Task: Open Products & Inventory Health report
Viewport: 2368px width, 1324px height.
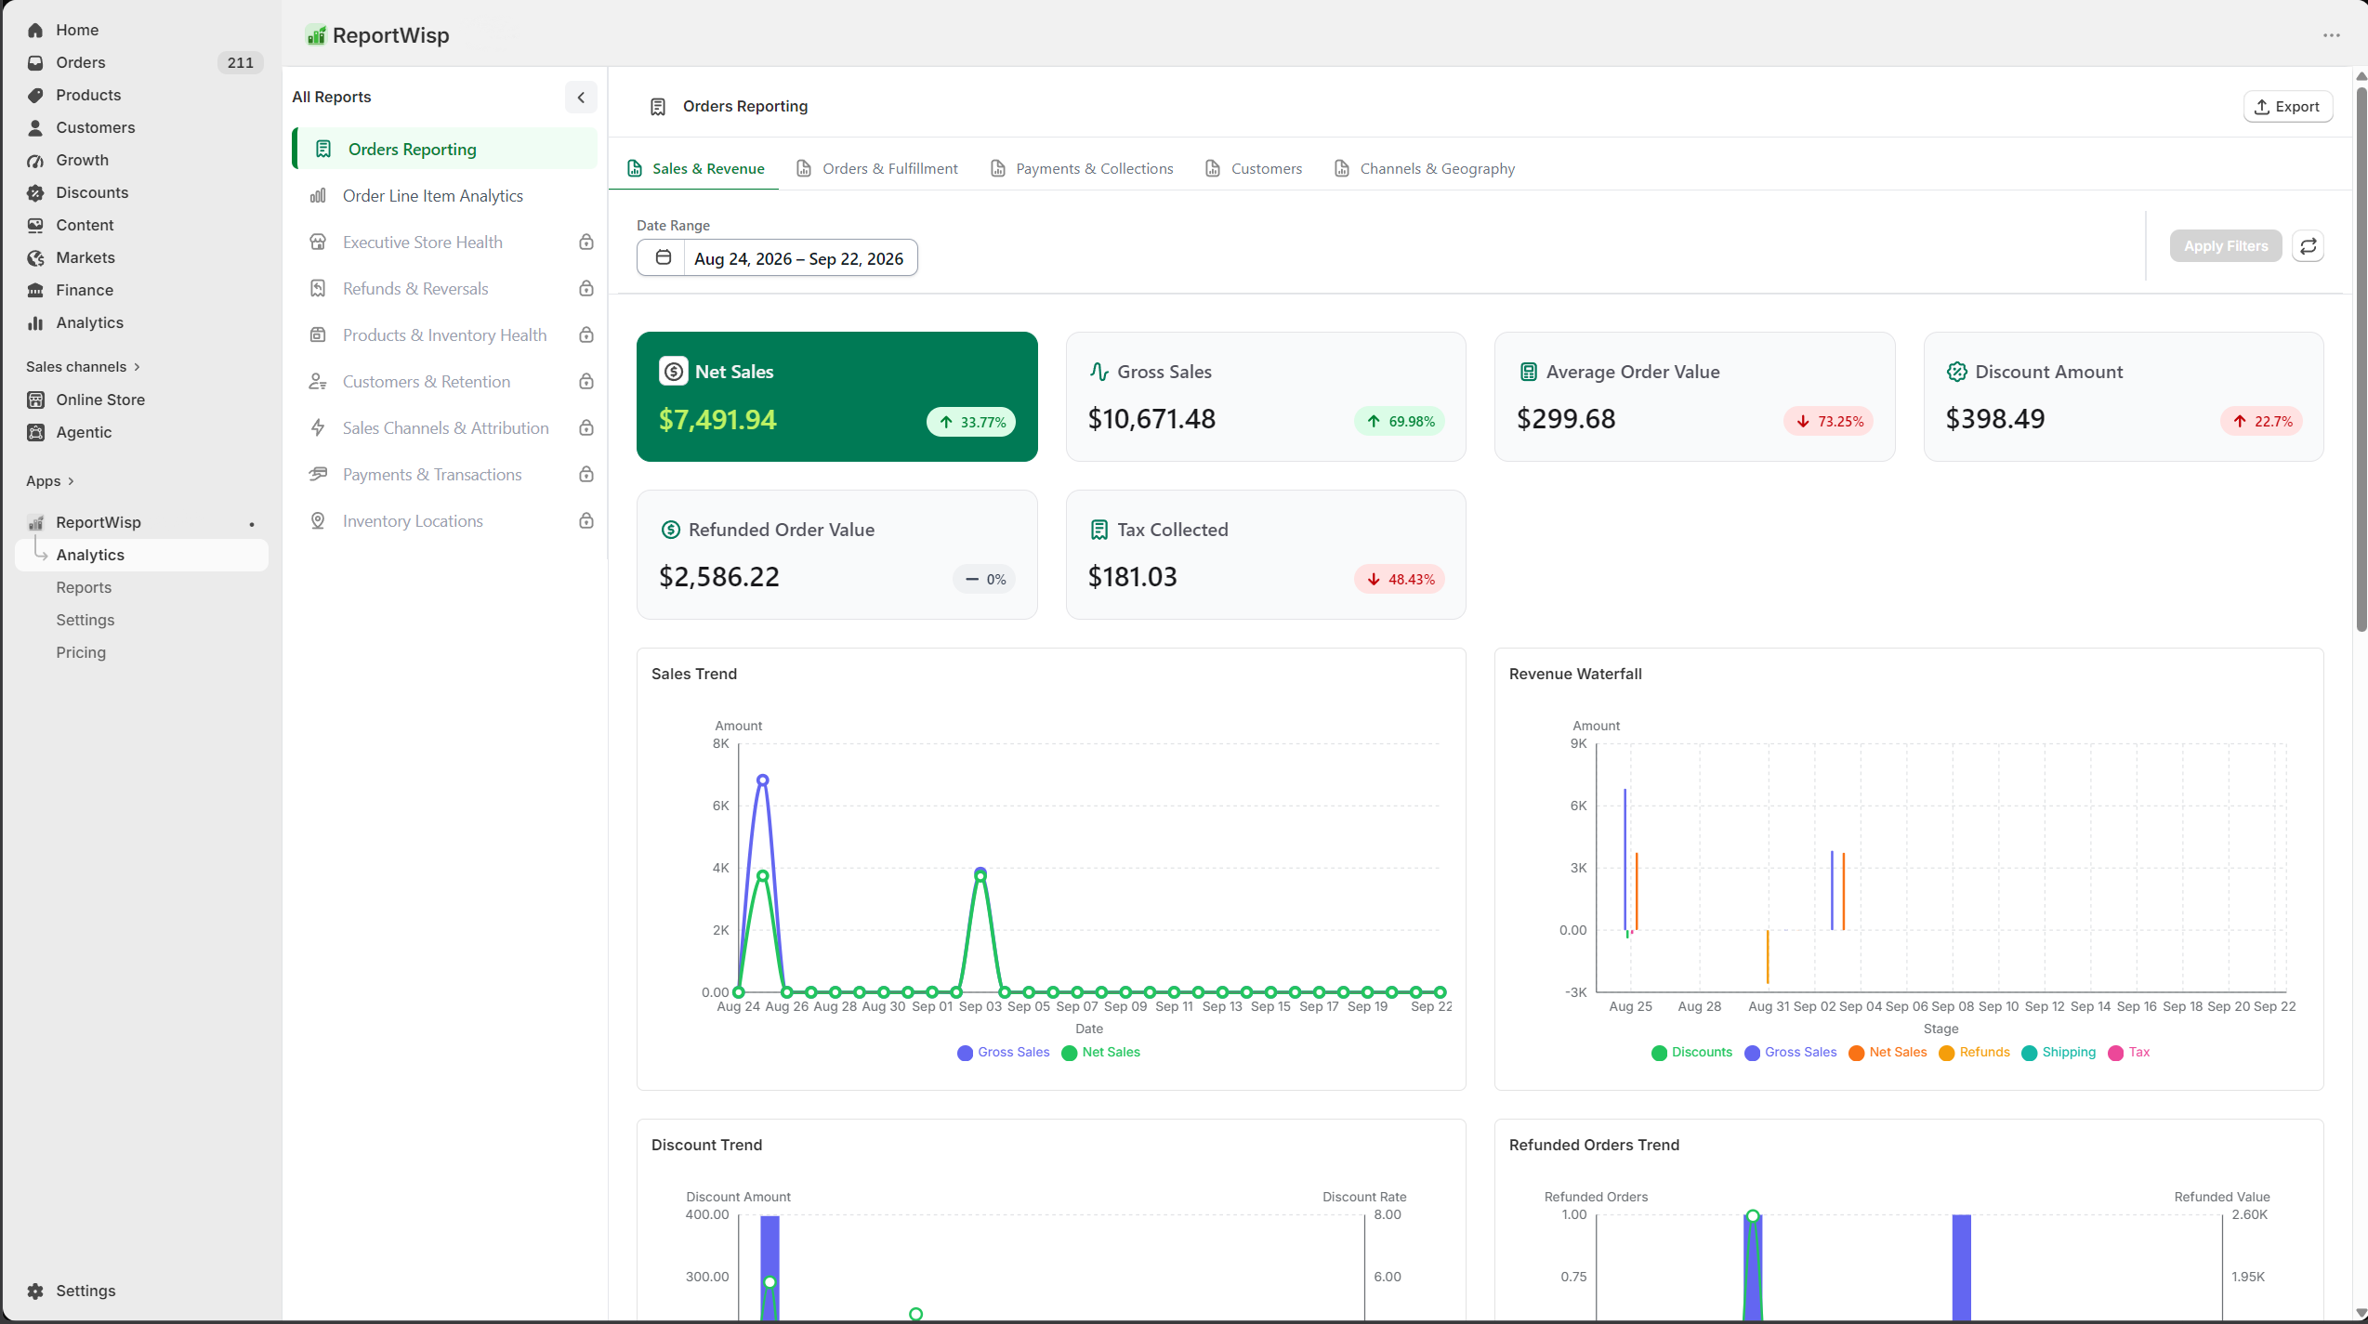Action: [444, 335]
